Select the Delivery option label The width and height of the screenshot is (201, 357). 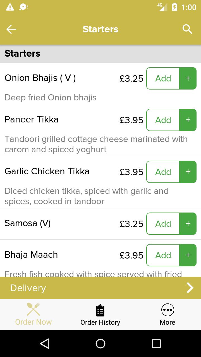coord(28,288)
